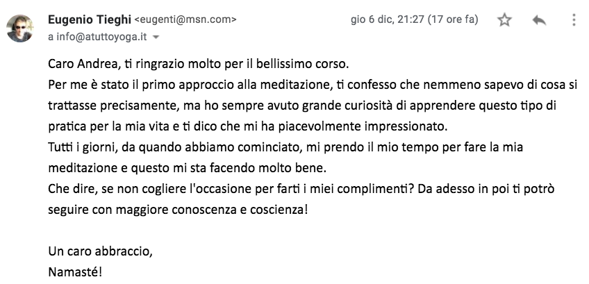Click the sender address eugenti@msn.com

185,20
